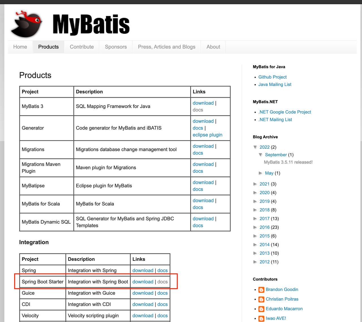Click Blogger icon beside Brandon Goodin
Screen dimensions: 362x322
click(x=261, y=290)
